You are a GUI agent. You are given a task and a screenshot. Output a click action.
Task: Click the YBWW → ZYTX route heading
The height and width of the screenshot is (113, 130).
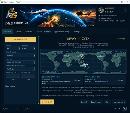point(78,39)
